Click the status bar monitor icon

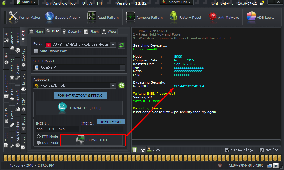(x=269, y=165)
